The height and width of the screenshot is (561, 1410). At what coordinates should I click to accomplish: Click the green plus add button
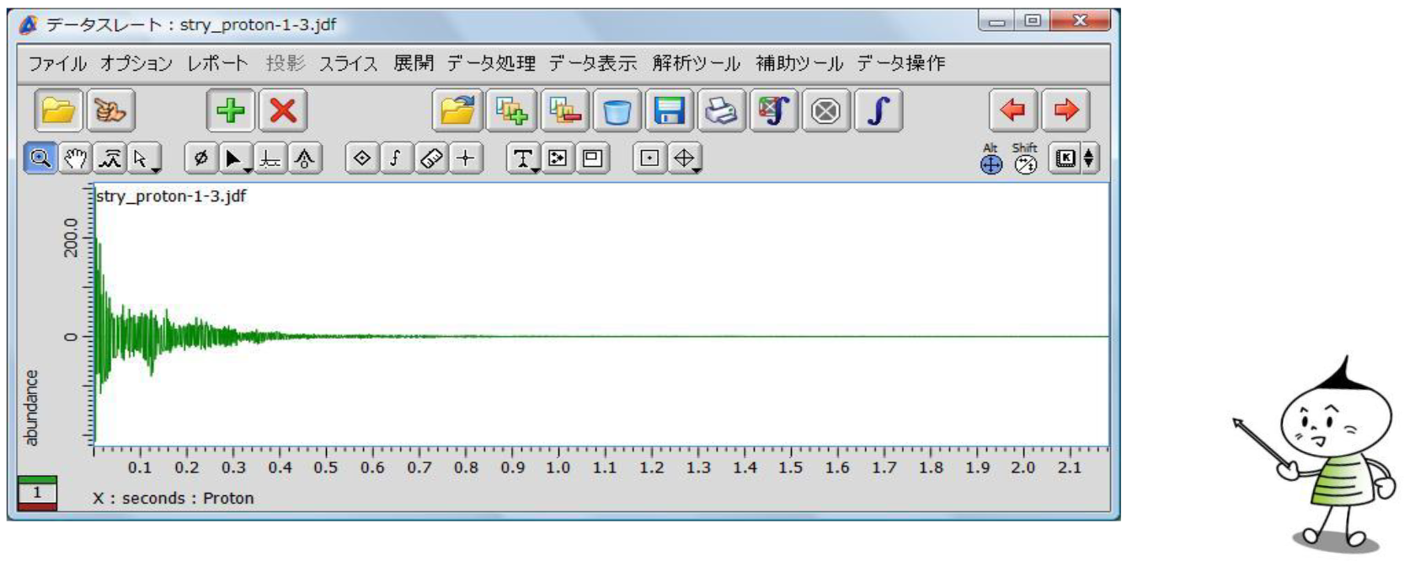click(230, 110)
